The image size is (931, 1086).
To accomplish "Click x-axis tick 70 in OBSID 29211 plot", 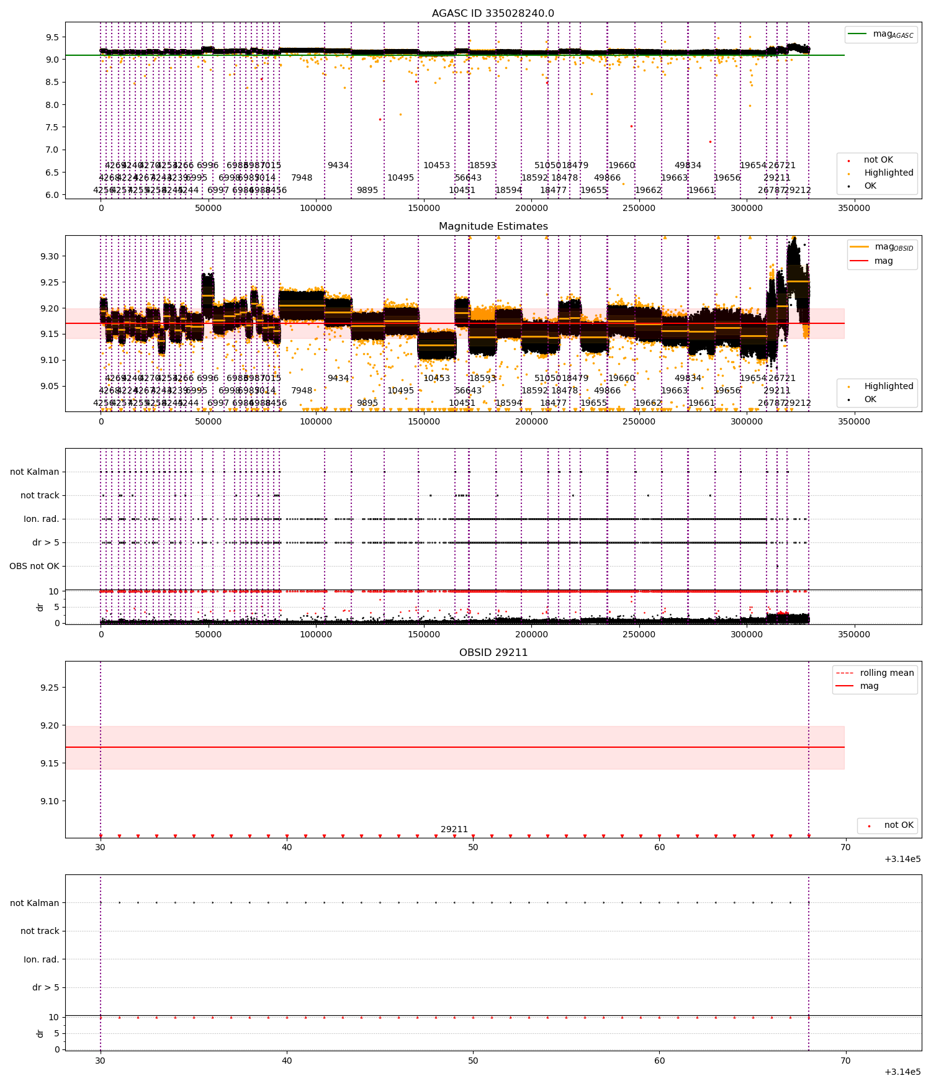I will click(845, 847).
